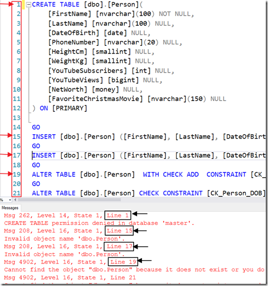Click the CREATE keyword on line 1
The height and width of the screenshot is (286, 268).
(x=44, y=4)
